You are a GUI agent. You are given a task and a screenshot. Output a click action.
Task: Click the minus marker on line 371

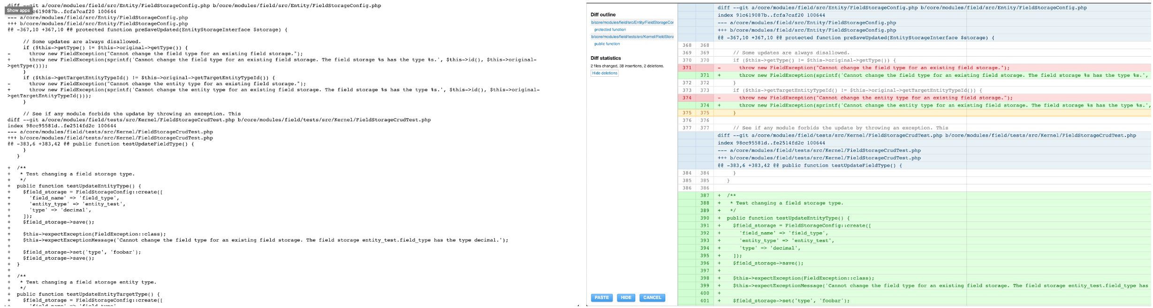(719, 68)
